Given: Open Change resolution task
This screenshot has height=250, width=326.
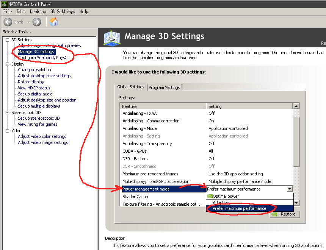Looking at the screenshot, I should pos(34,70).
